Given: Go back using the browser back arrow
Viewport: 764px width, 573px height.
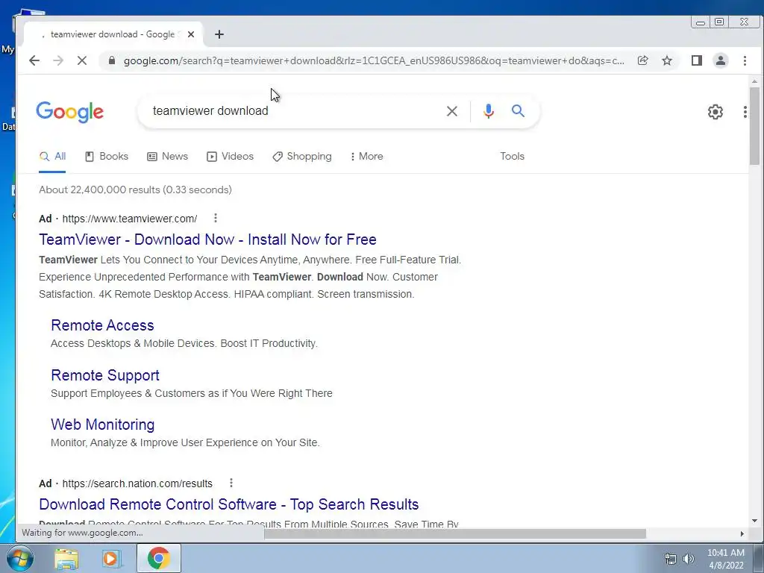Looking at the screenshot, I should [34, 60].
